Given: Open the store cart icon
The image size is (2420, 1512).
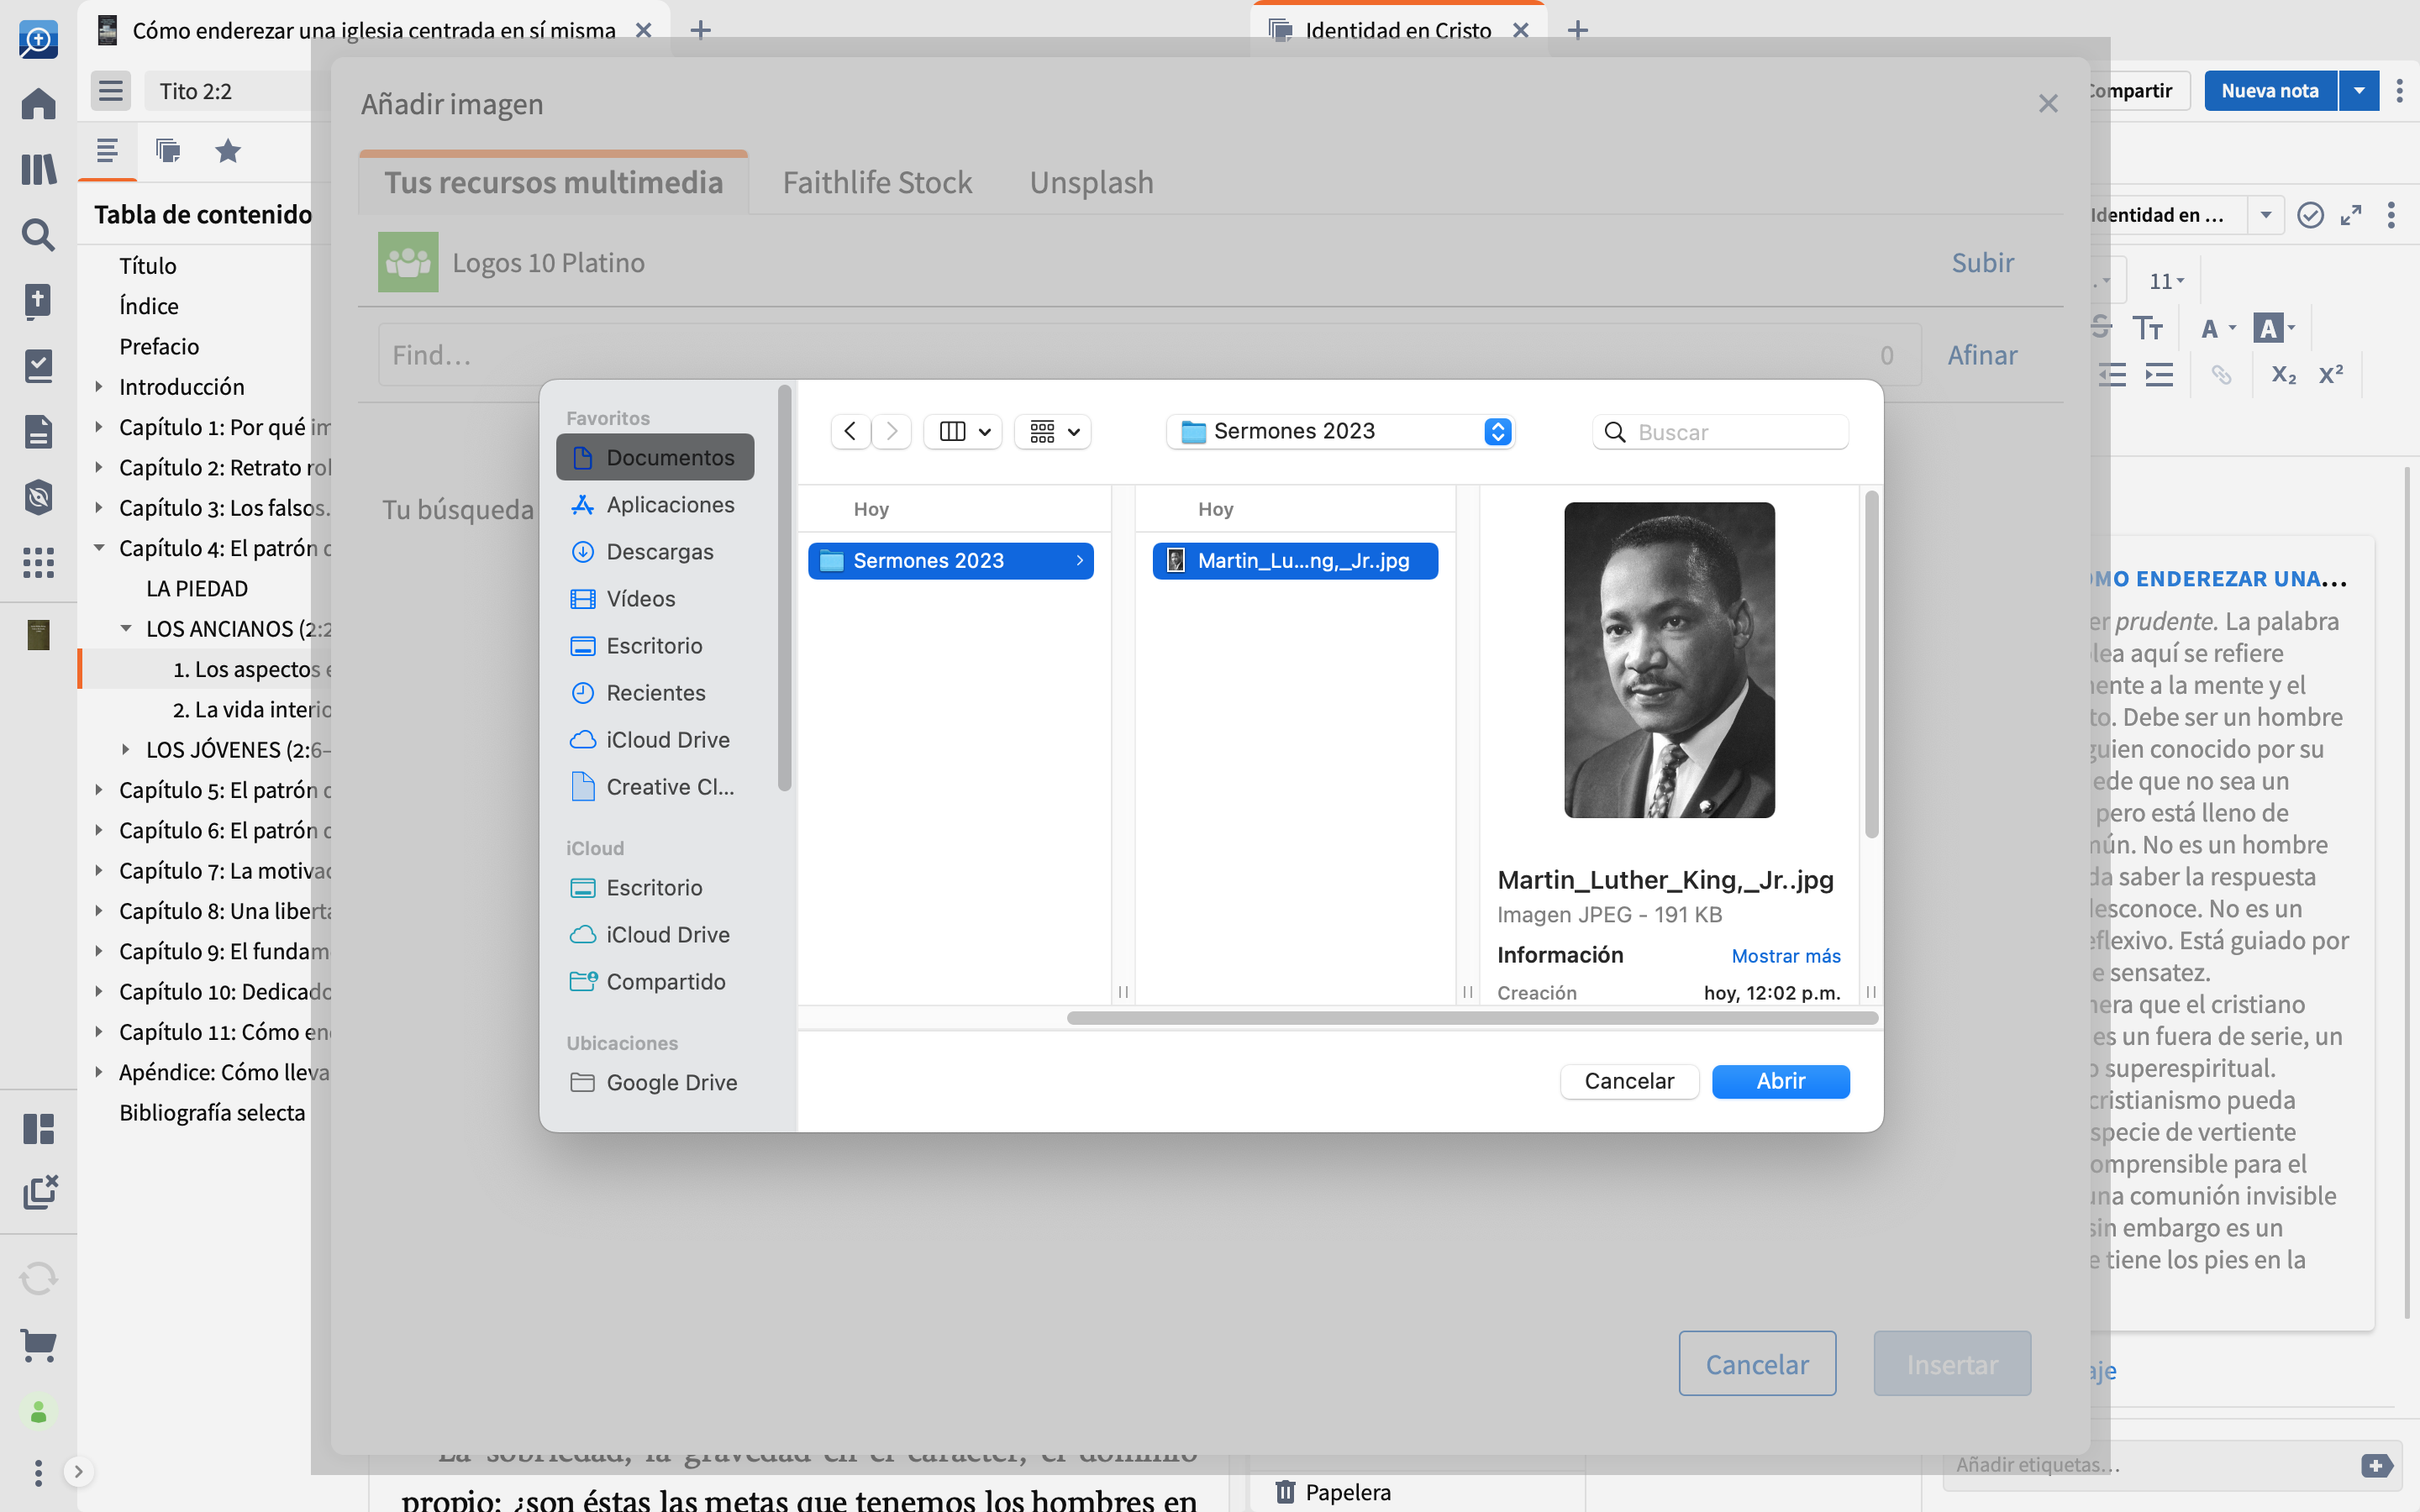Looking at the screenshot, I should (x=38, y=1345).
